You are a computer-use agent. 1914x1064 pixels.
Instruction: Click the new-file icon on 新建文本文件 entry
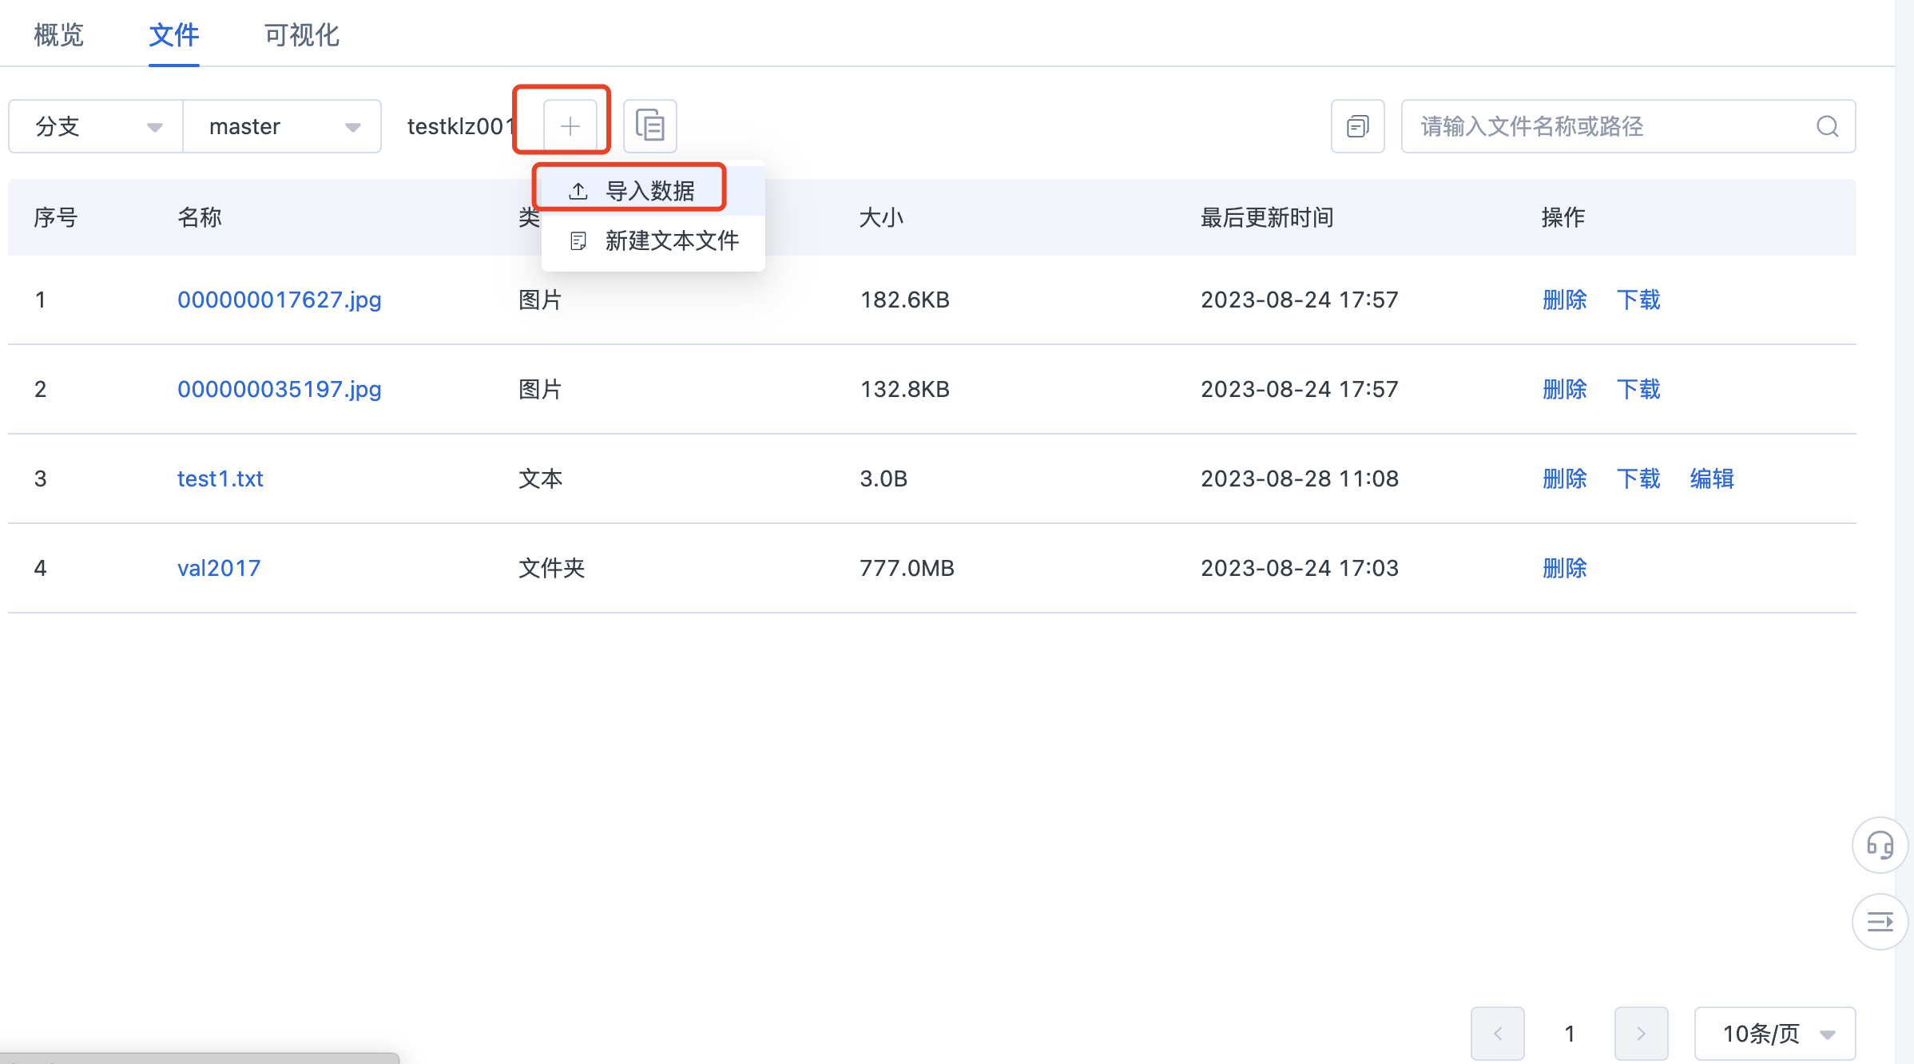tap(578, 240)
